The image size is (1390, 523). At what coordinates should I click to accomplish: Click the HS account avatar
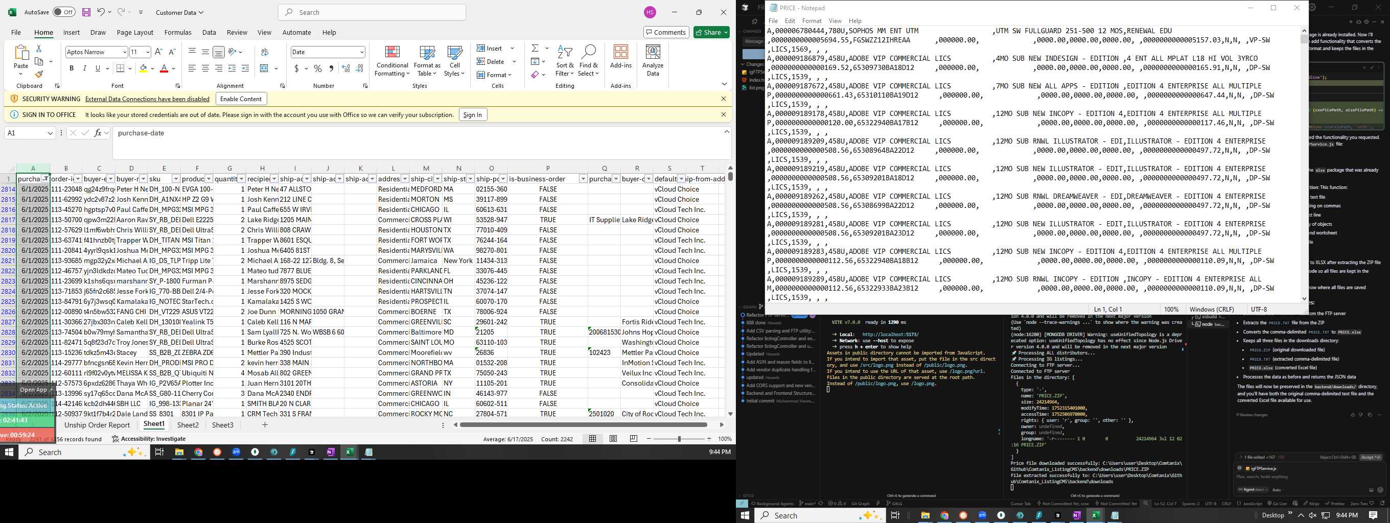click(650, 12)
